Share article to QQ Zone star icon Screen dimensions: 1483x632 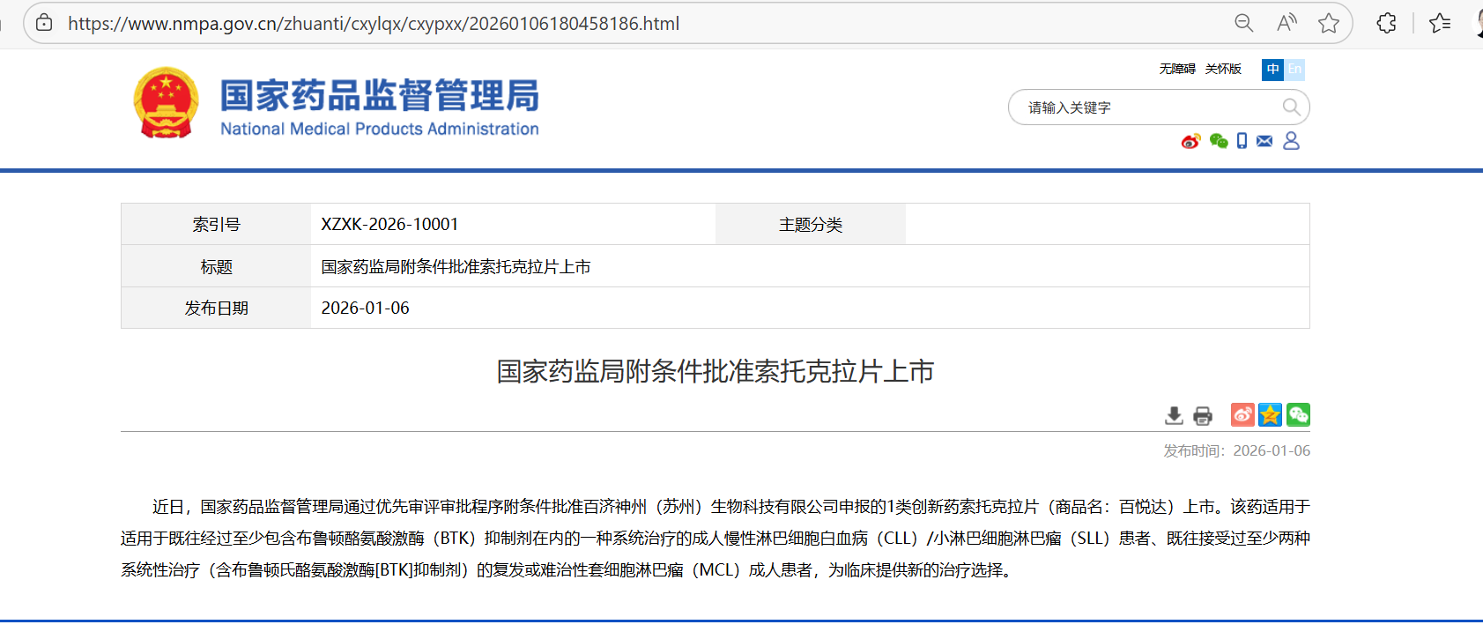click(1270, 414)
